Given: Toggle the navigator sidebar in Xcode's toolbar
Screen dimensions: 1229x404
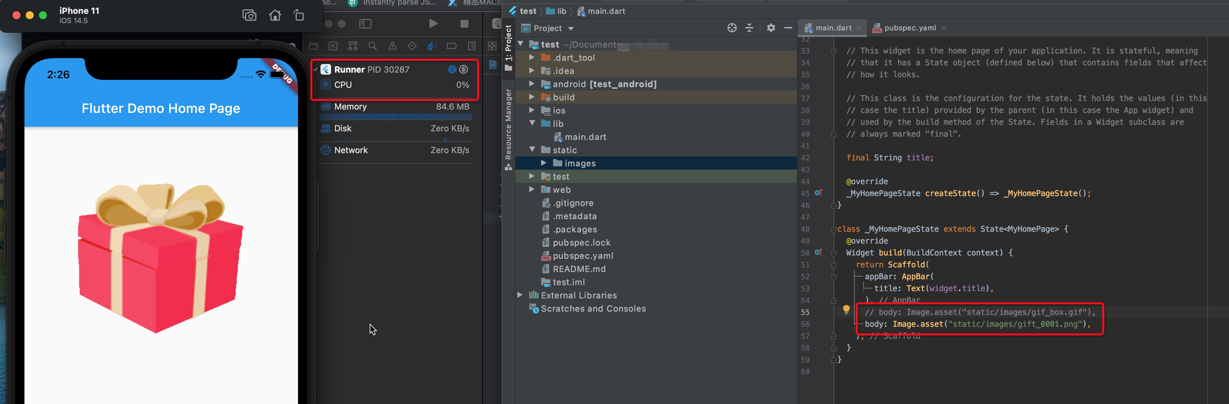Looking at the screenshot, I should (365, 23).
